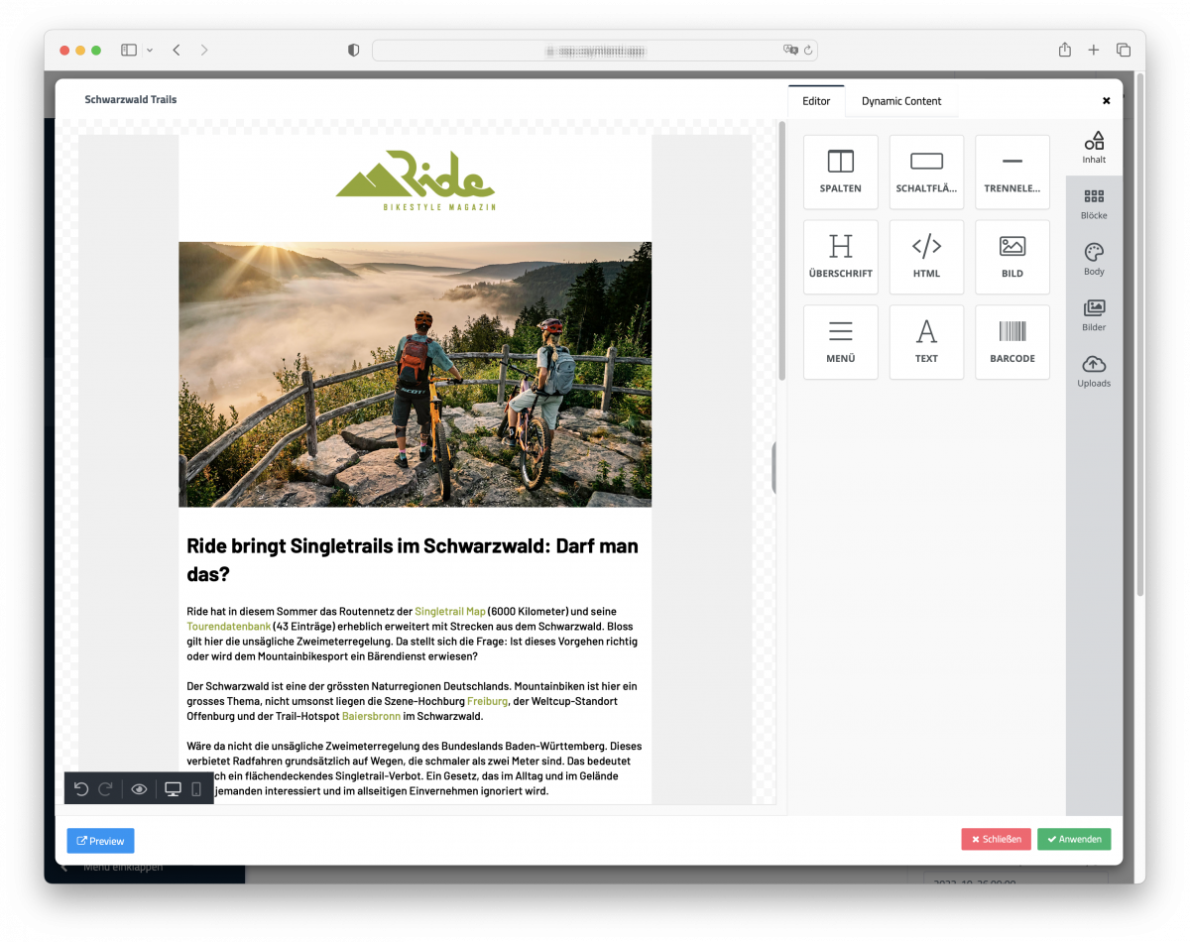
Task: Click the Schwarzwald Trails title
Action: [131, 99]
